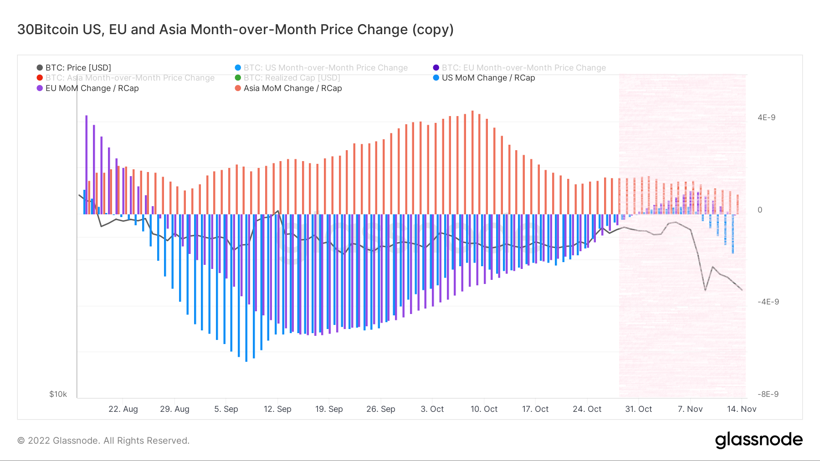Click the coral Asia MoM Change legend dot

coord(238,88)
